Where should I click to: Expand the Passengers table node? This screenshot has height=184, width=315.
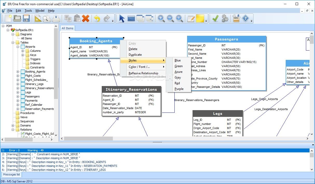coord(18,96)
